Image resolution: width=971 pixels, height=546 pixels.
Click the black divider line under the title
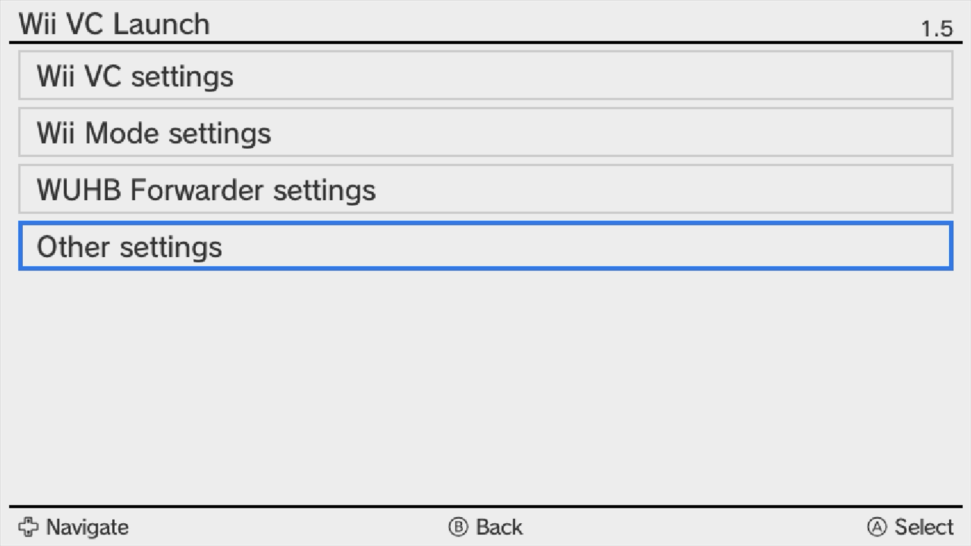coord(485,42)
